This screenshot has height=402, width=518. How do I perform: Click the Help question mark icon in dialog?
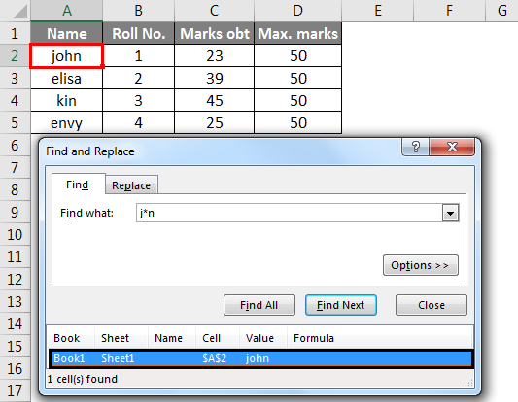pos(415,147)
